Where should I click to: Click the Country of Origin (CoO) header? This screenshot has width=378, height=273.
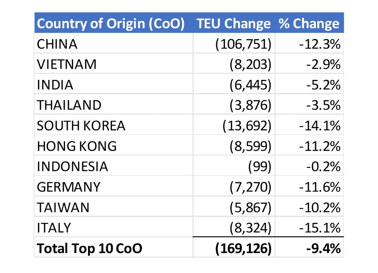click(111, 24)
